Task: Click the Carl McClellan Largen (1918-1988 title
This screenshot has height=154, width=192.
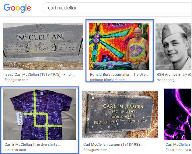Action: (114, 145)
